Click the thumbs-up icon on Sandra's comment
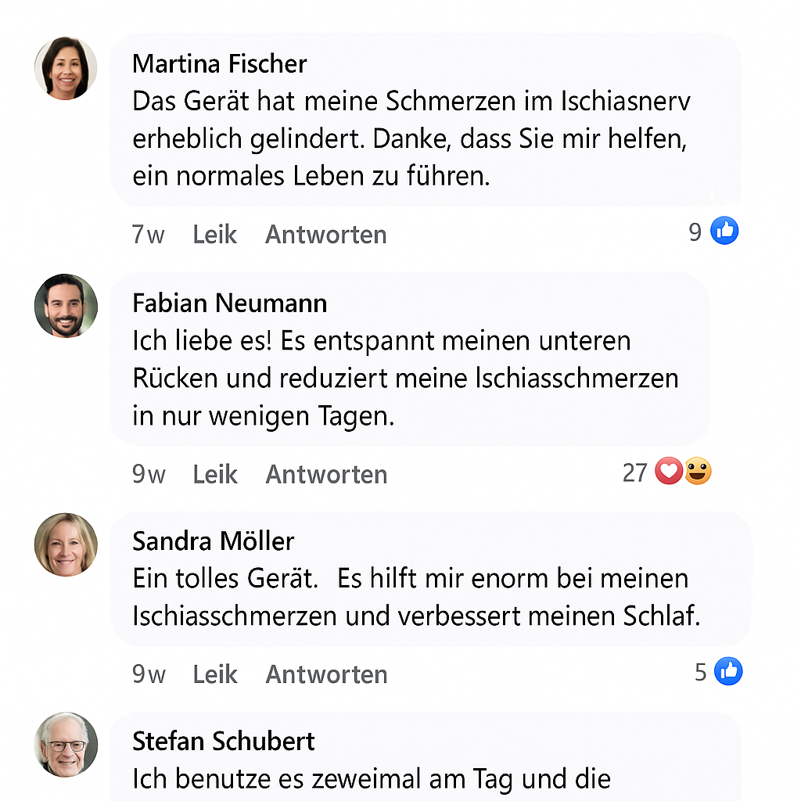Viewport: 801px width, 801px height. click(728, 671)
